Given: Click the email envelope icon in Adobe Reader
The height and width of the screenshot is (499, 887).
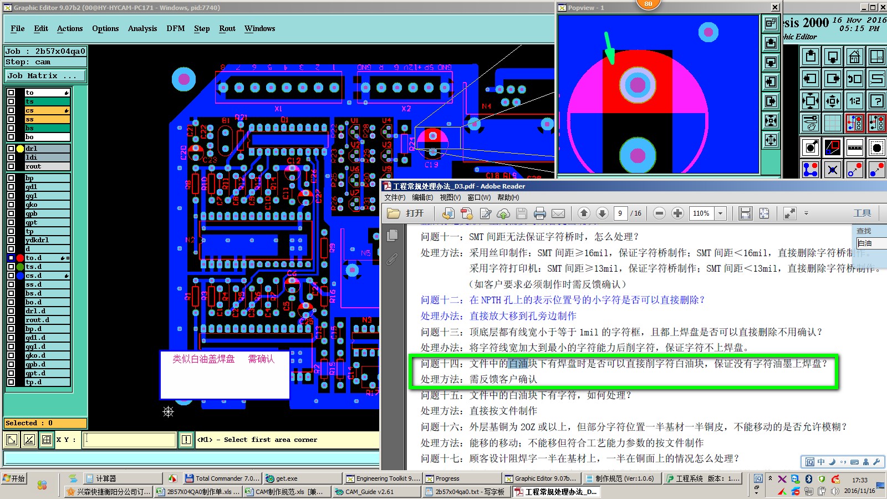Looking at the screenshot, I should [x=558, y=213].
